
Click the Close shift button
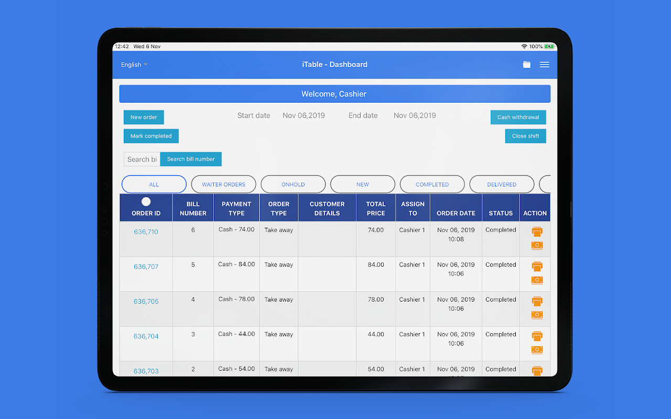click(525, 136)
